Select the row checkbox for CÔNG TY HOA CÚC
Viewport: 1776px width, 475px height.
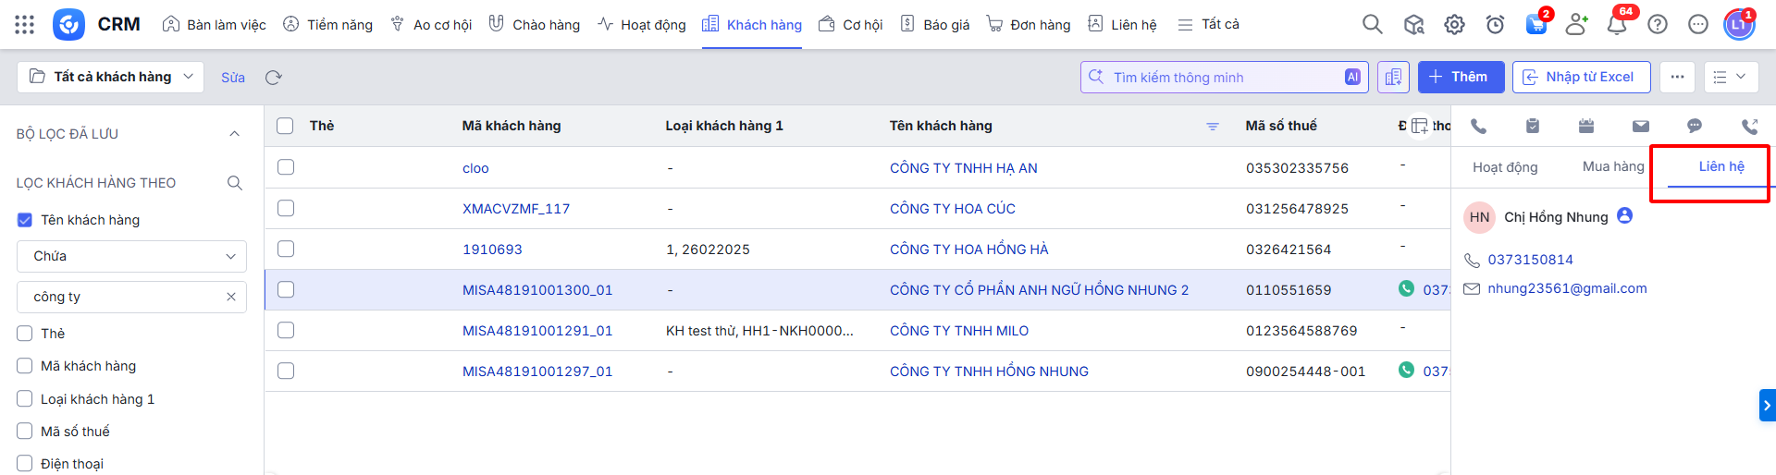286,209
